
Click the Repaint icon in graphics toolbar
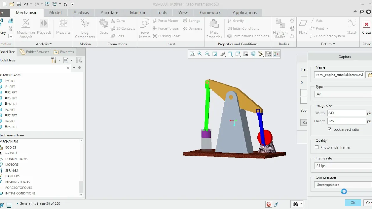215,54
